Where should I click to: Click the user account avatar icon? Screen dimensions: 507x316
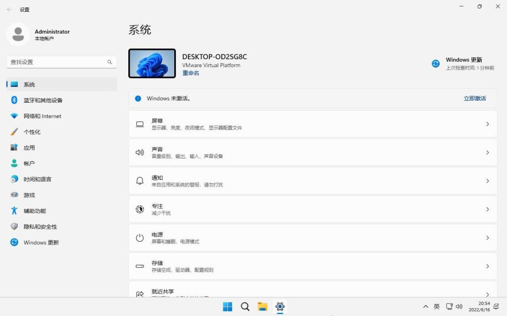point(18,35)
